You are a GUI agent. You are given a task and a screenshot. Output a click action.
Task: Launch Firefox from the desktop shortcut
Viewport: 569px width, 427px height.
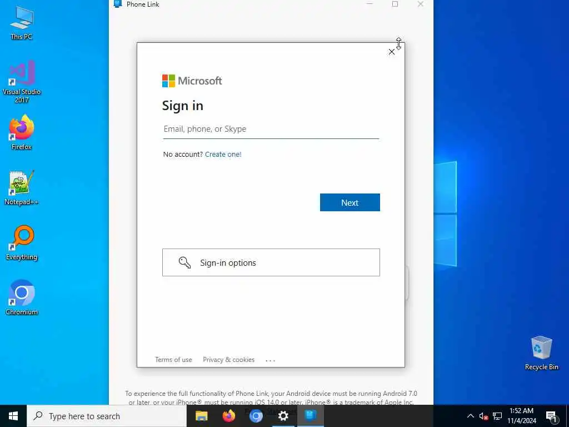coord(22,132)
